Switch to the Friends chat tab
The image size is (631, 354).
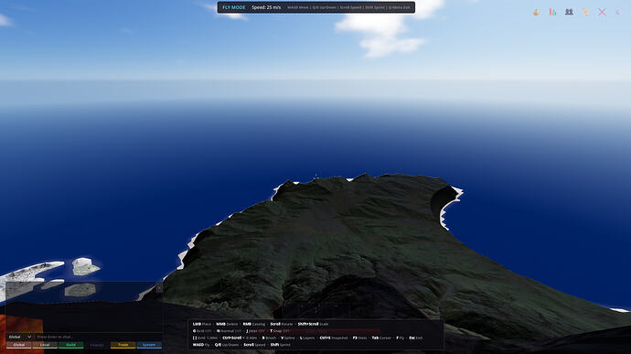click(97, 345)
